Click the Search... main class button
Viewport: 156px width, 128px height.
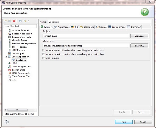[139, 46]
